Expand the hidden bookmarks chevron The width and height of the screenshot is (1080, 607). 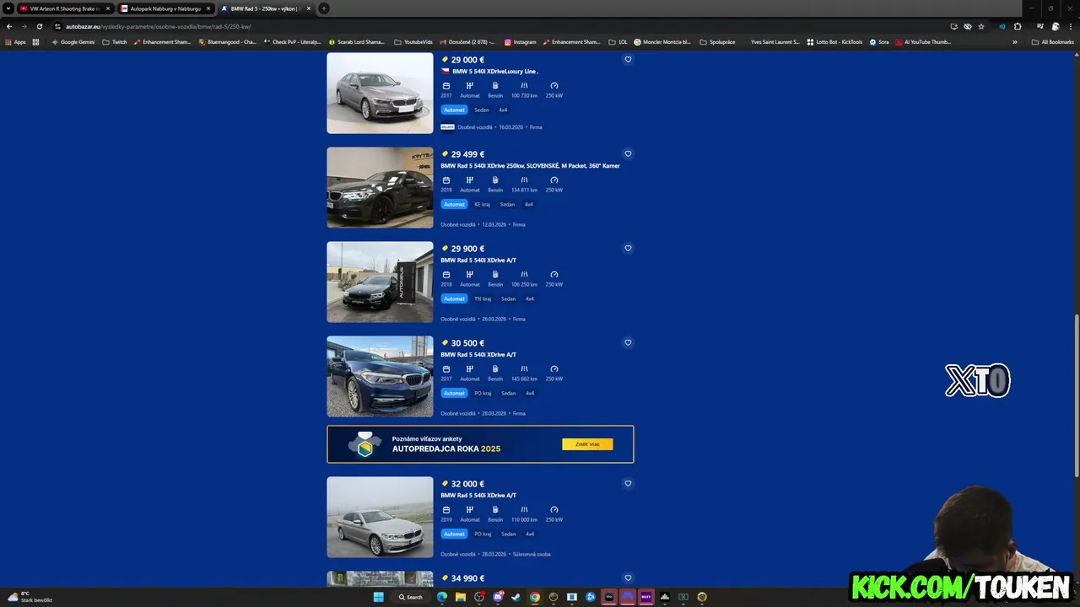1015,42
